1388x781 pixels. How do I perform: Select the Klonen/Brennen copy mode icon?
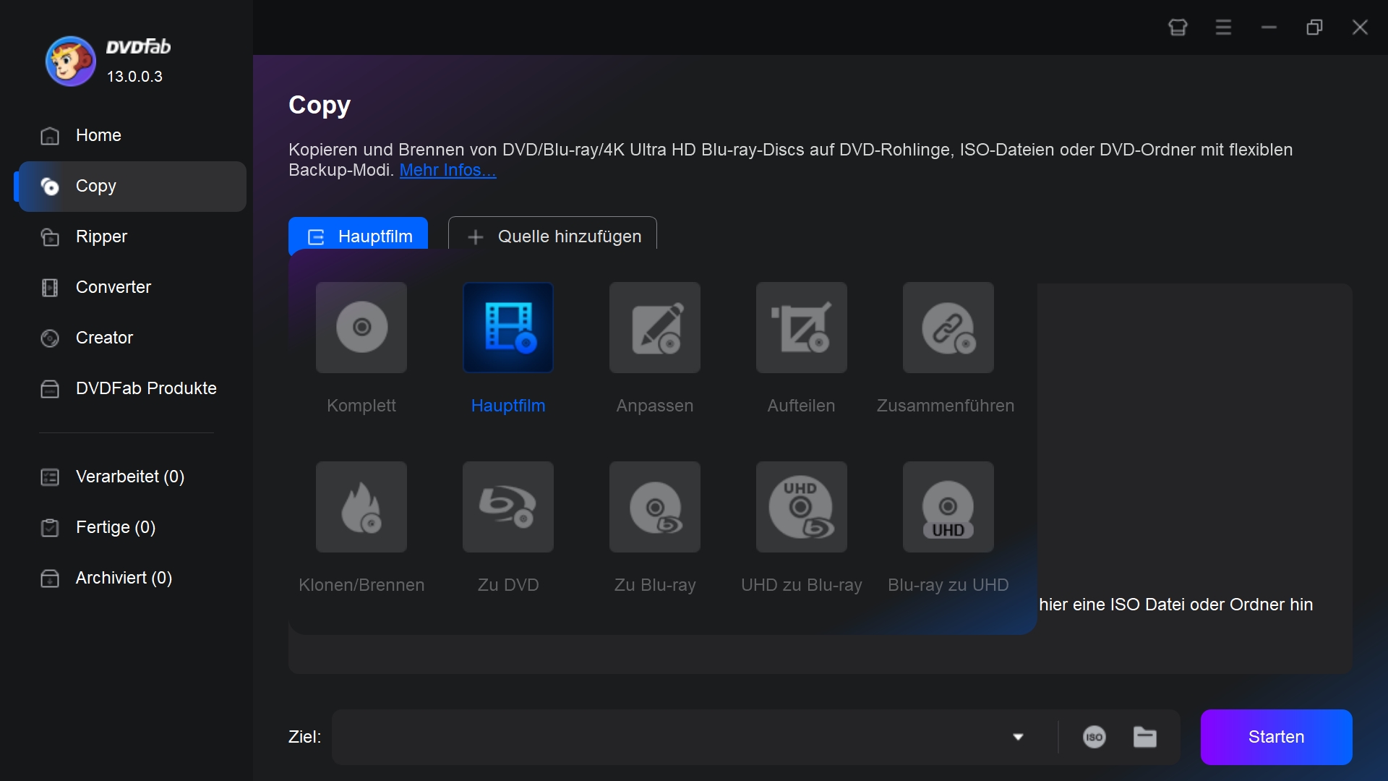pos(361,506)
